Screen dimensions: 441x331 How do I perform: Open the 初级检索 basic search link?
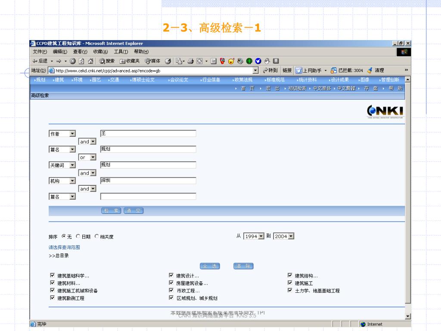point(297,88)
